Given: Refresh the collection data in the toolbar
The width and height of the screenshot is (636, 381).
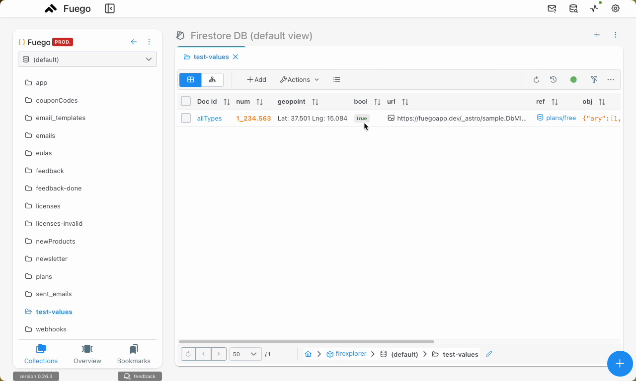Looking at the screenshot, I should 536,79.
